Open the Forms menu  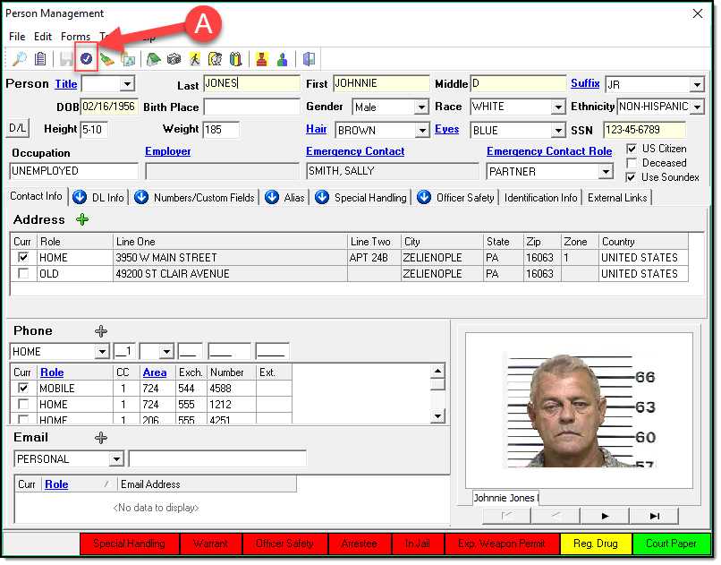(75, 37)
